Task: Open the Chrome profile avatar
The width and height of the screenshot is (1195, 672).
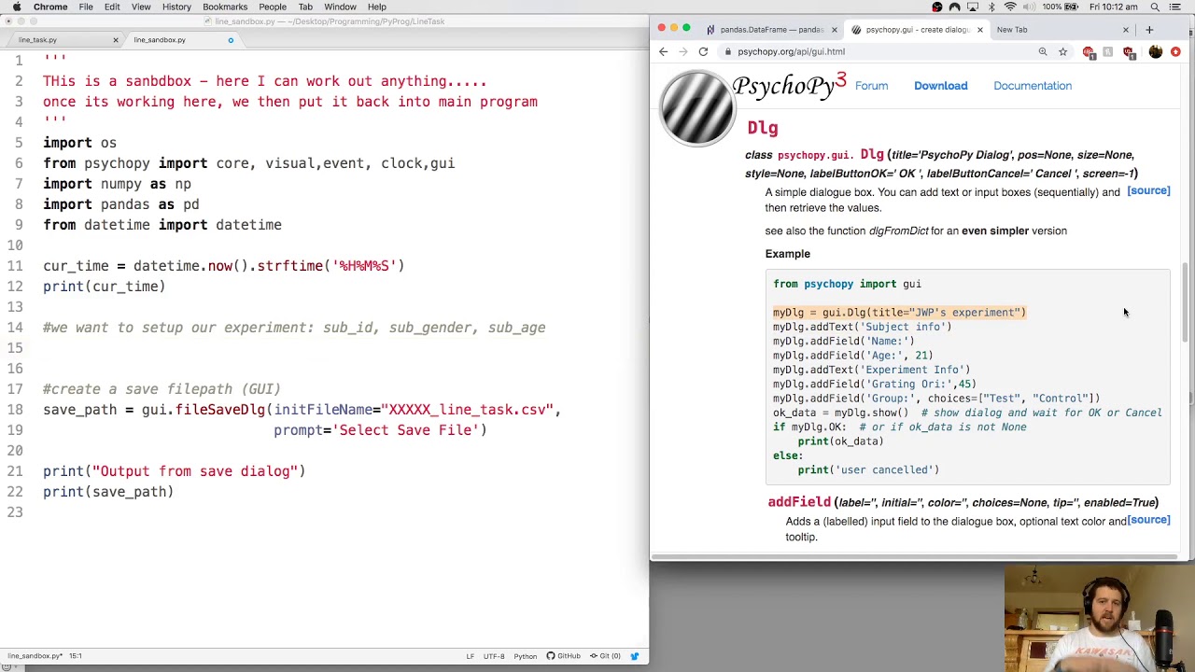Action: coord(1155,51)
